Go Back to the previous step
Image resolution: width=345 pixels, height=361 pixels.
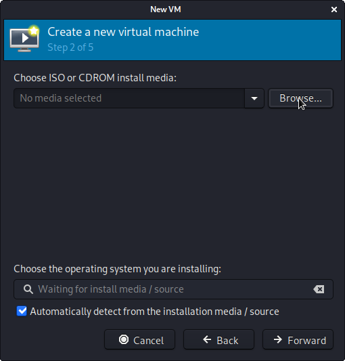click(x=218, y=339)
